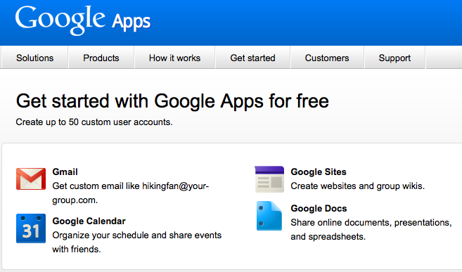Screen dimensions: 462x272
Task: Click the 'Get started with Google Apps for free' headline
Action: [172, 101]
